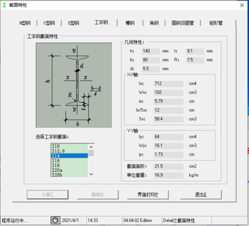Select I12.6 in the section list
This screenshot has height=226, width=249.
[70, 151]
